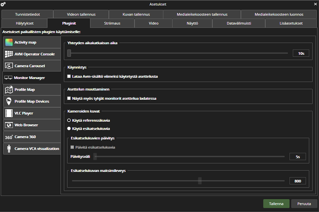Click Esikatselukuvan maksimileveys slider handle

tap(200, 181)
